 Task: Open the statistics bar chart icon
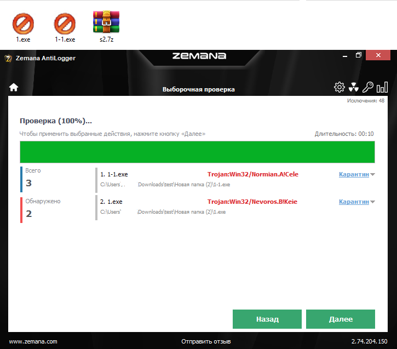pos(382,87)
